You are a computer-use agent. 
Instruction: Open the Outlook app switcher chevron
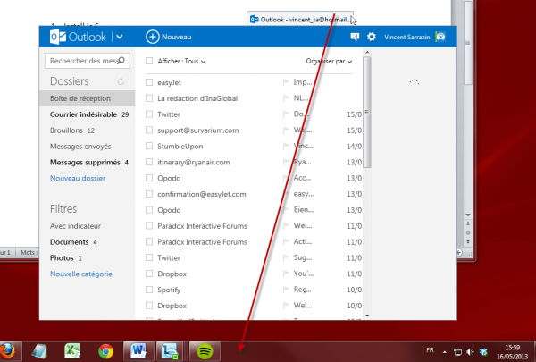(x=120, y=37)
